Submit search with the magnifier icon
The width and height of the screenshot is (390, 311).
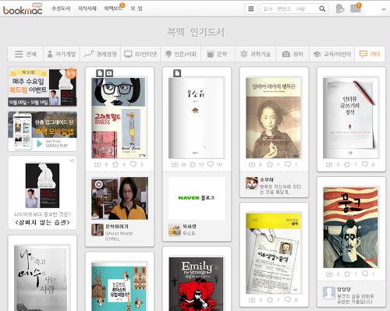click(x=322, y=9)
